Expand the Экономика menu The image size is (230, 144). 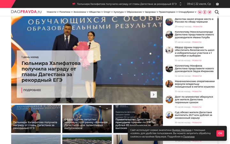pos(81,12)
